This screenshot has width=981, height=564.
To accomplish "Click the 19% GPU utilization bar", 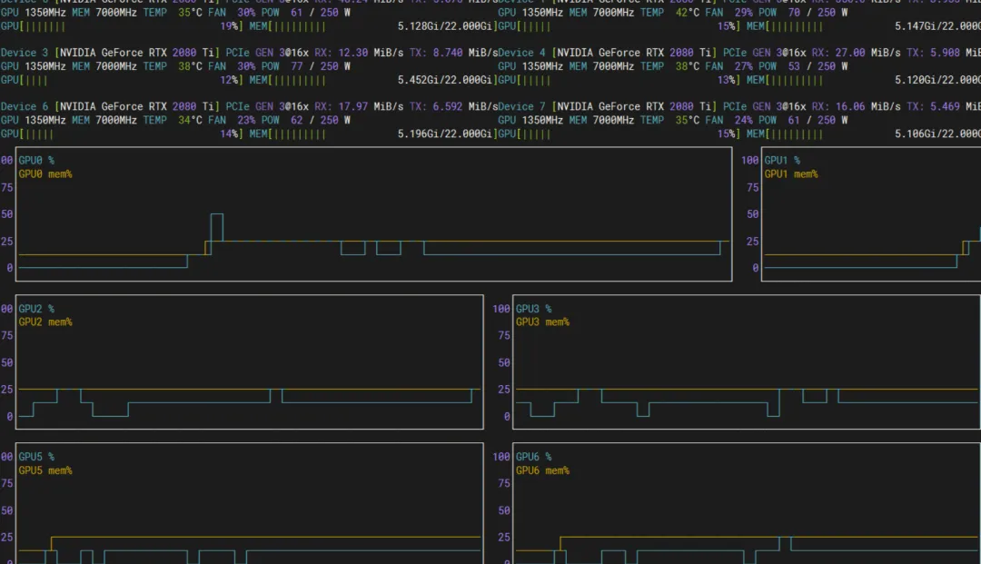I will [122, 26].
